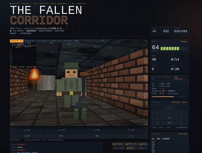Click the move-forward W virtual button
This screenshot has height=153, width=202.
click(62, 130)
